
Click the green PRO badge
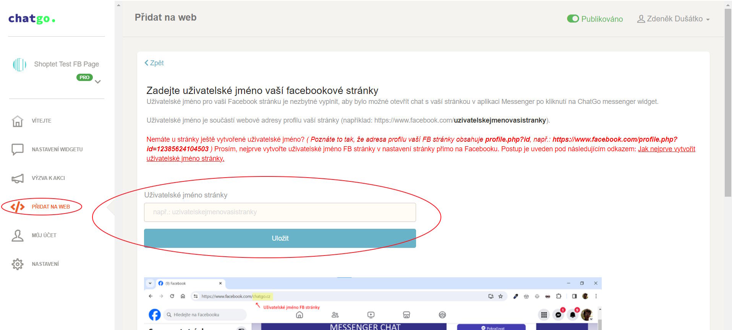coord(84,77)
